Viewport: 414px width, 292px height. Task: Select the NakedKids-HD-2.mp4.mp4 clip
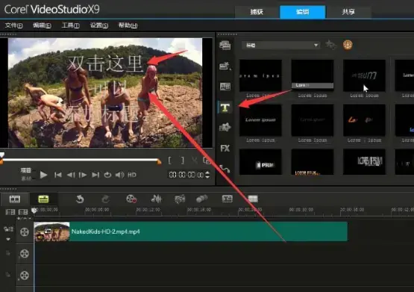tap(190, 232)
